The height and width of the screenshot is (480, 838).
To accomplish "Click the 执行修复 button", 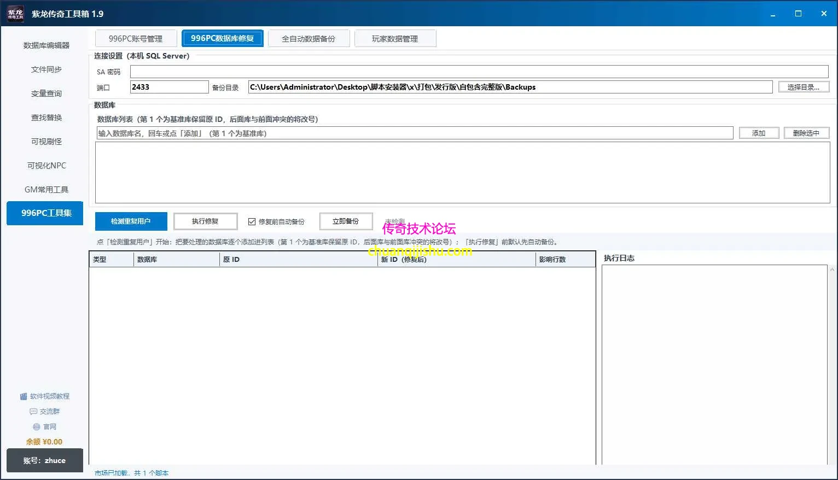I will tap(205, 221).
